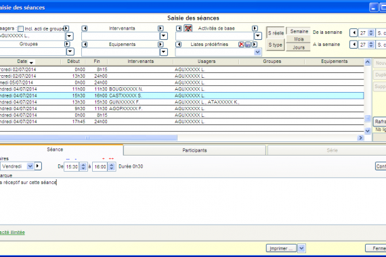Click into the remarque text field
Screen dimensions: 386x257
point(193,201)
